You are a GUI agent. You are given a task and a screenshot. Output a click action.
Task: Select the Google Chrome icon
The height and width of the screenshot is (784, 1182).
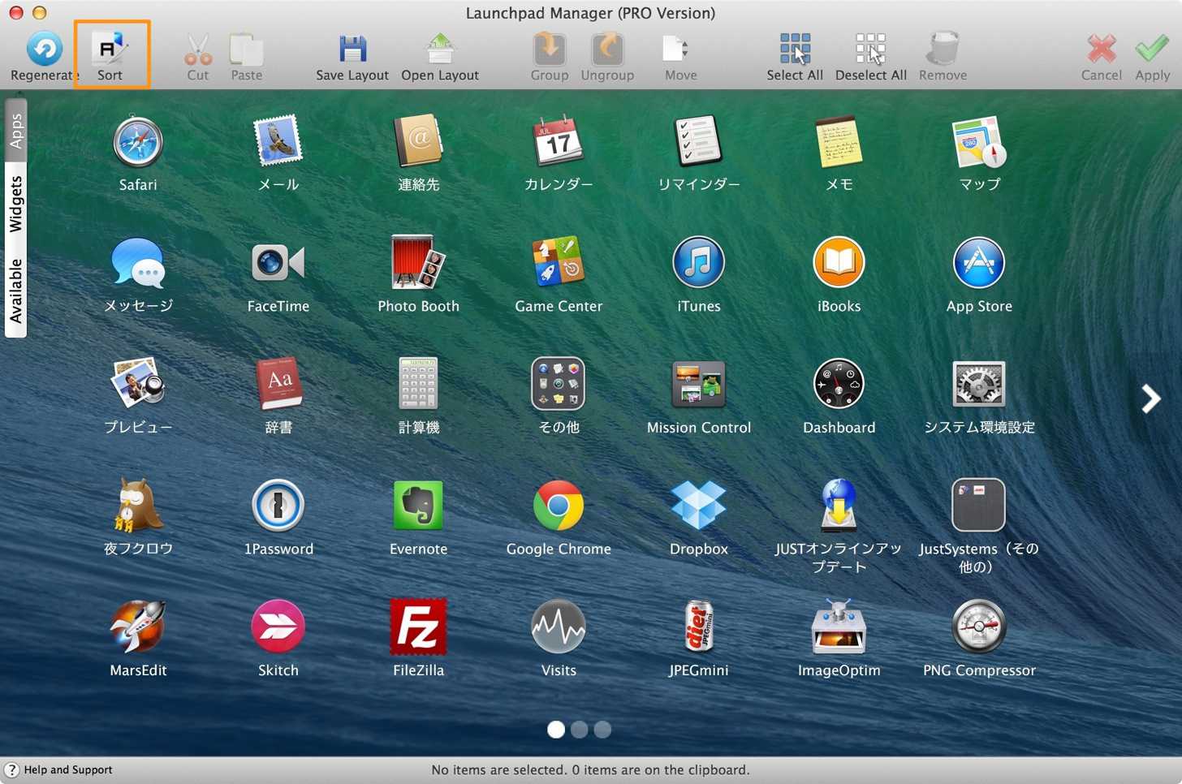tap(559, 505)
